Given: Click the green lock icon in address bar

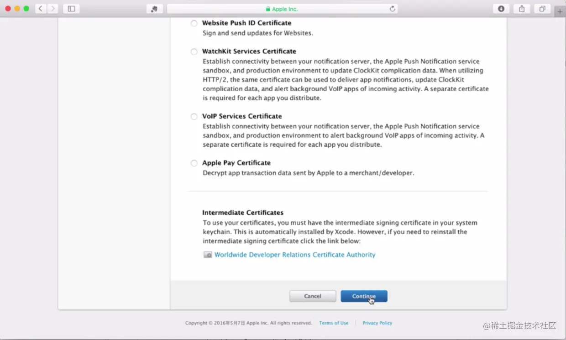Looking at the screenshot, I should [268, 9].
